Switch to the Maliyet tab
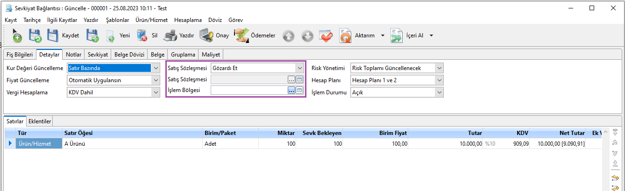Viewport: 625px width, 191px height. [211, 54]
